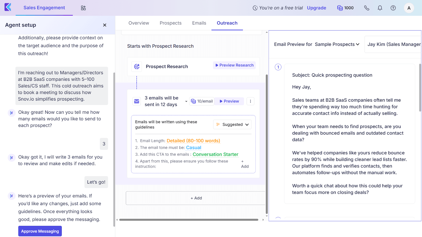Screen dimensions: 422x237
Task: Open the notifications bell
Action: coord(380,8)
